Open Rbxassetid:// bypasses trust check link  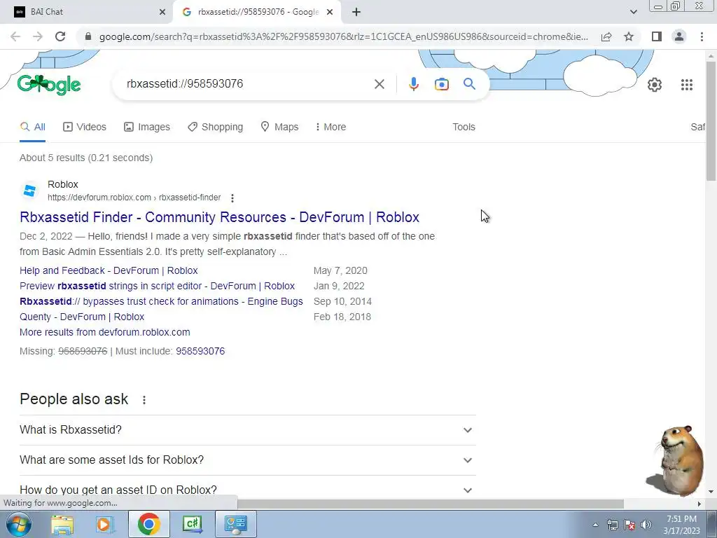click(162, 301)
